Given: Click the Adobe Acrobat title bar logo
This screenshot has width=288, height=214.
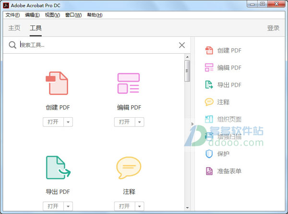Looking at the screenshot, I should [x=6, y=5].
